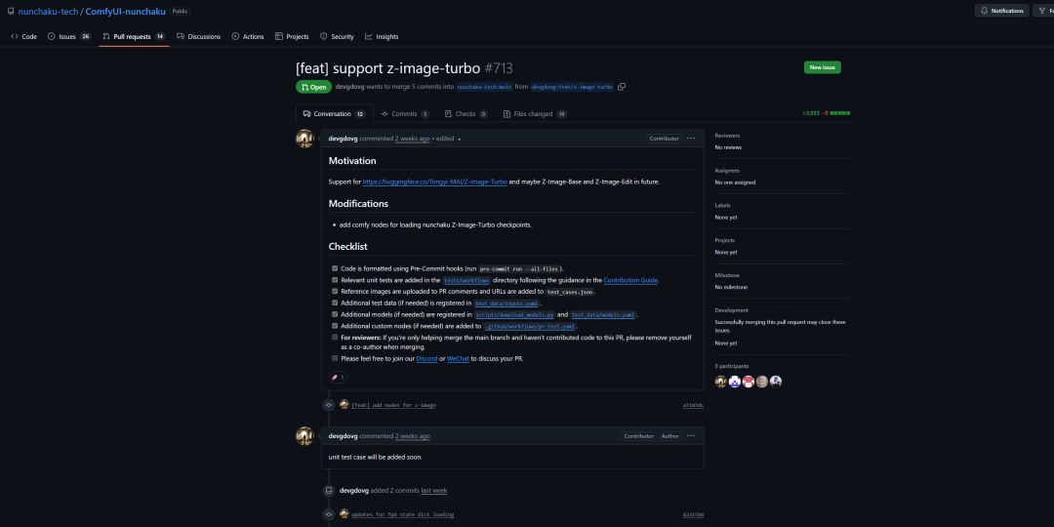The image size is (1054, 527).
Task: Click the test_data/inputs.yaml code label
Action: (507, 304)
